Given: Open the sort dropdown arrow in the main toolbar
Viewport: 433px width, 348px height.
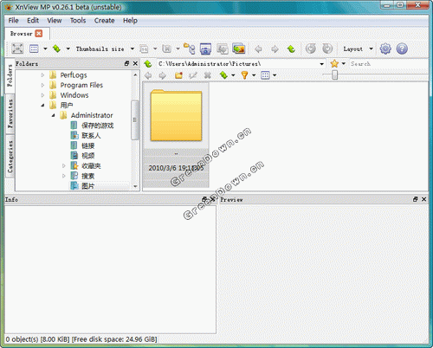Looking at the screenshot, I should click(68, 48).
